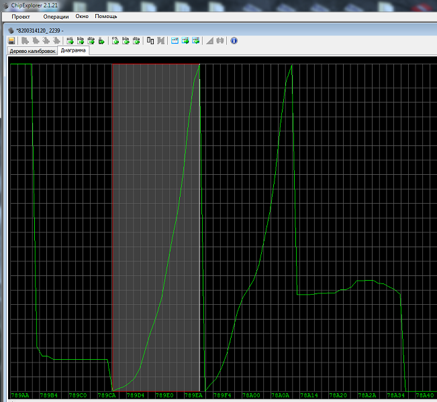
Task: Open the Операции menu
Action: (56, 16)
